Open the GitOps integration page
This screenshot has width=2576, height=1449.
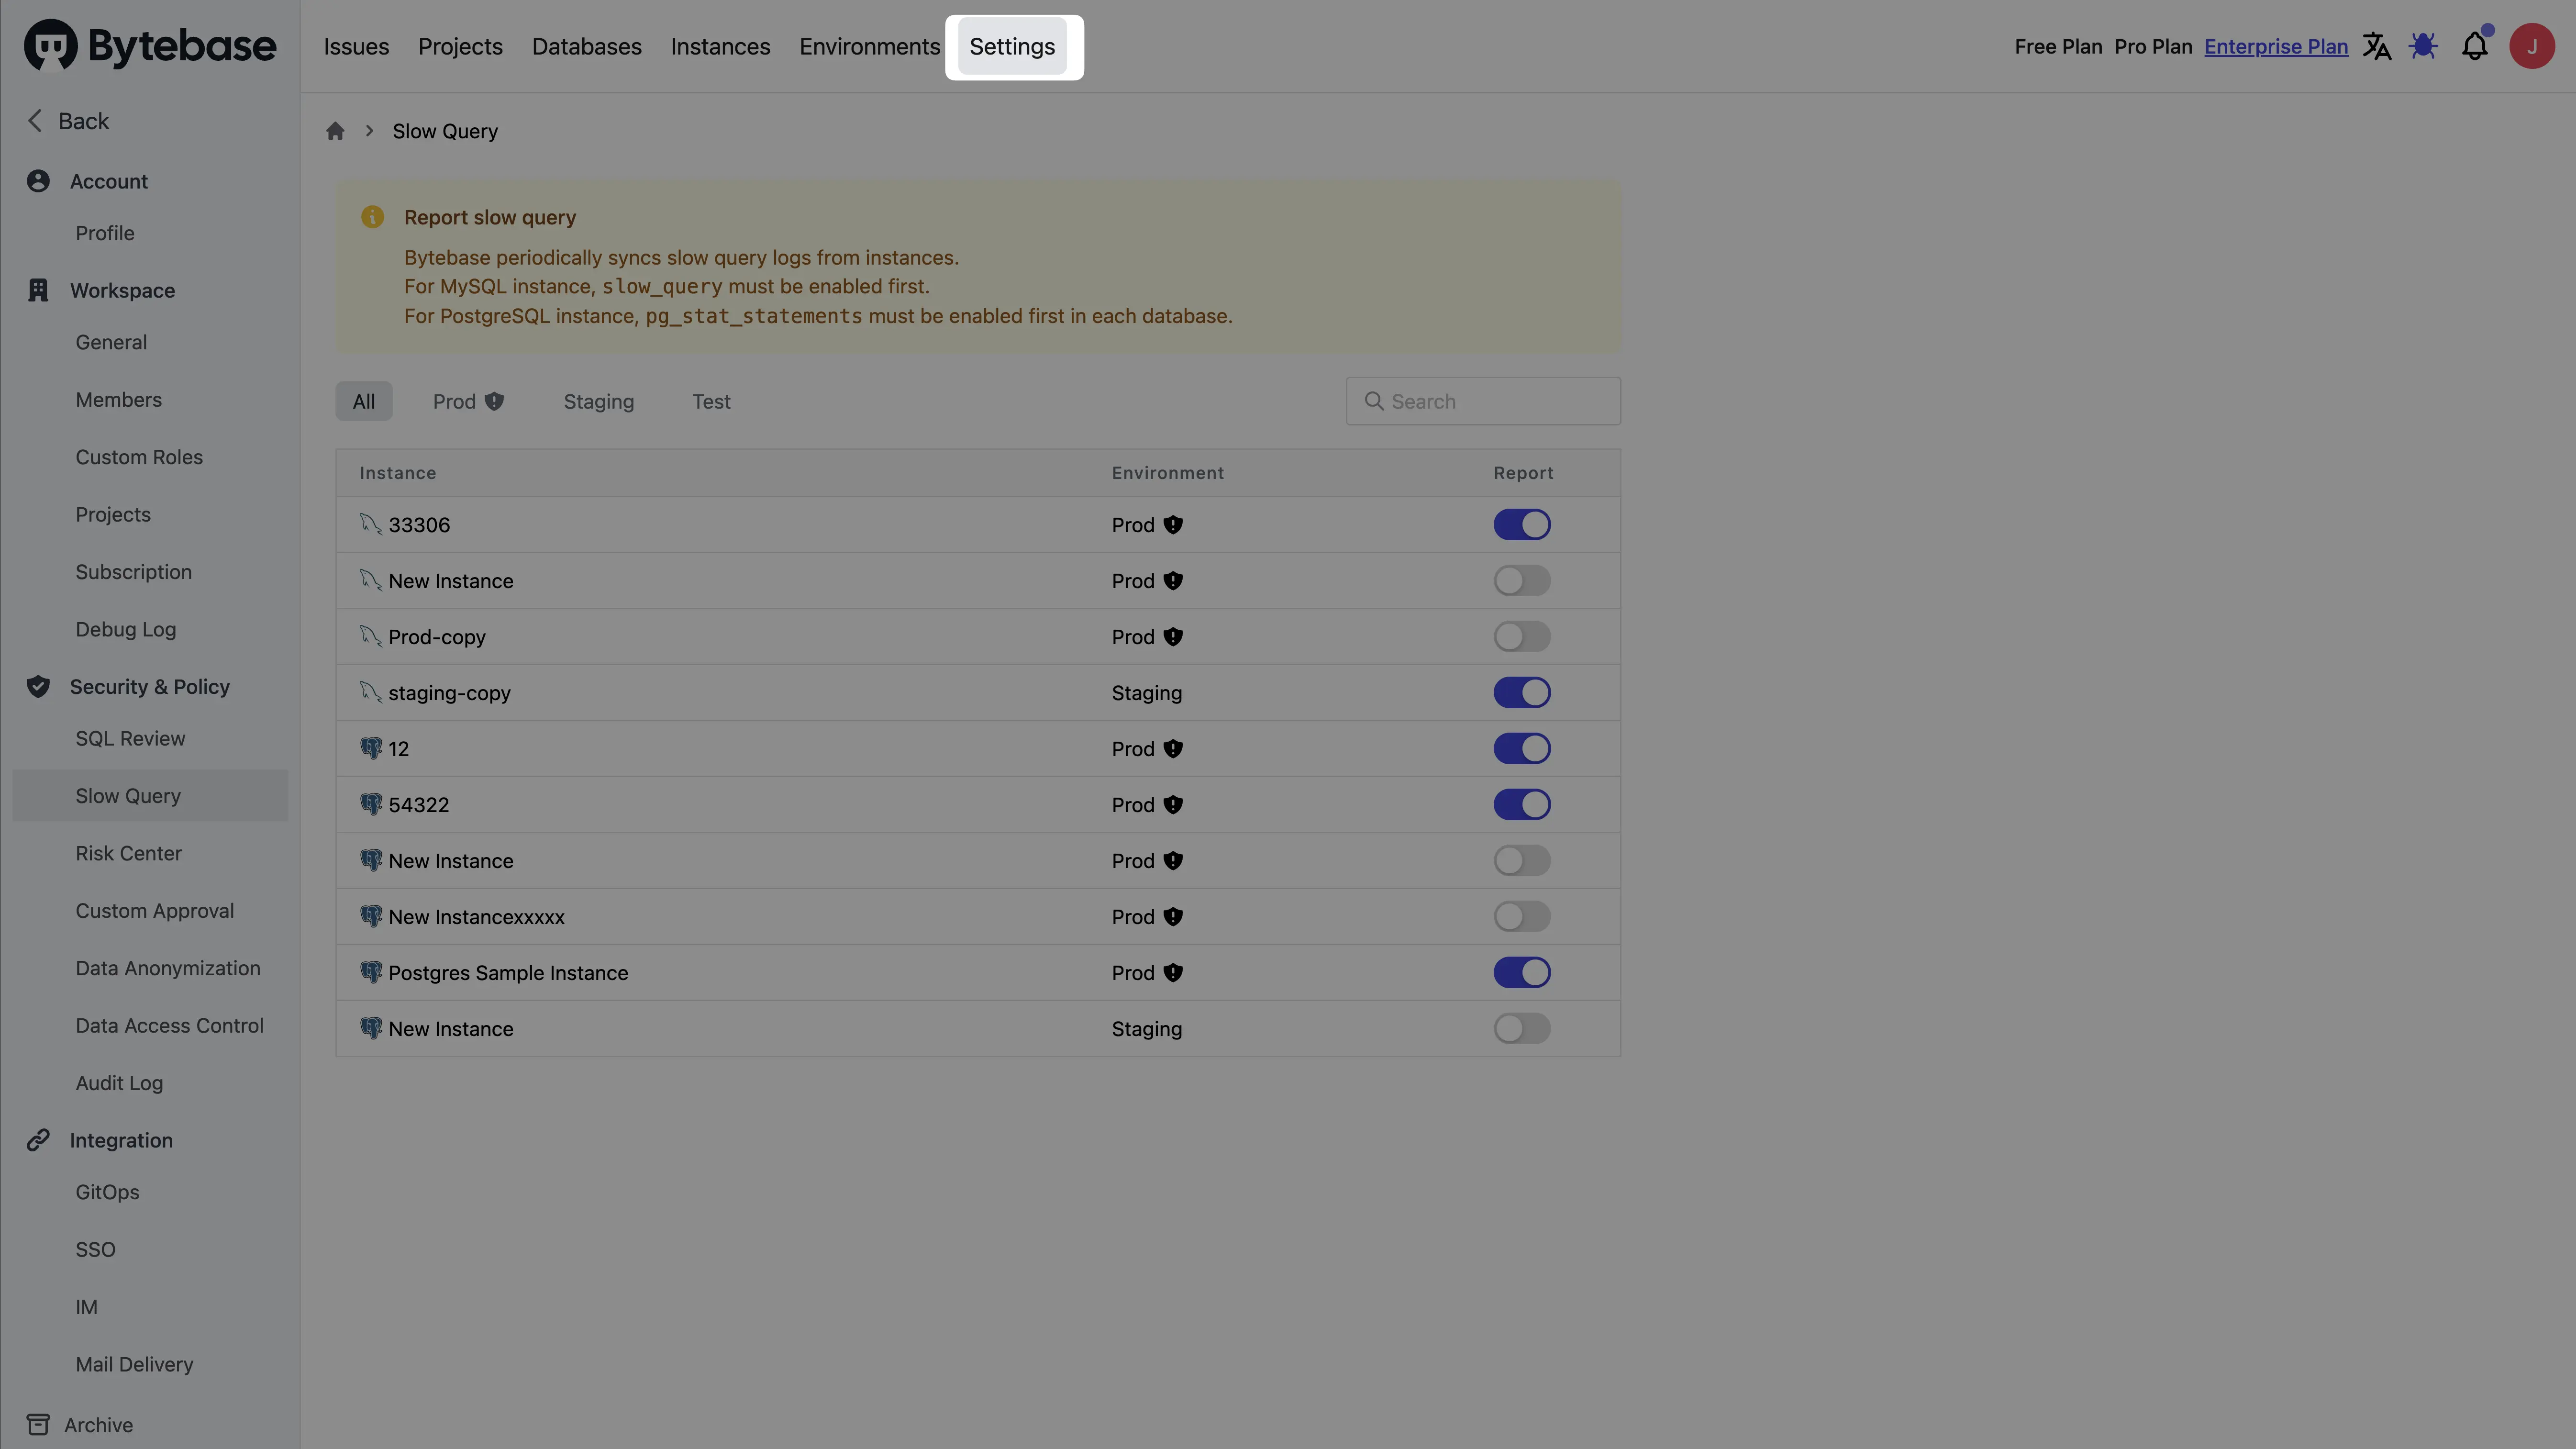coord(107,1192)
